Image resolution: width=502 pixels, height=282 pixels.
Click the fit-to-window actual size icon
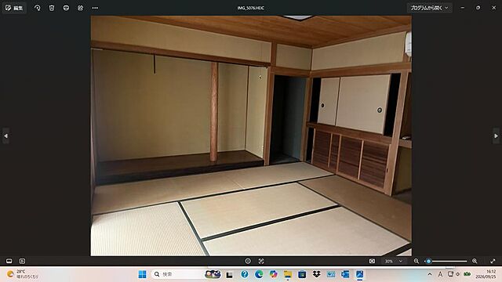(x=372, y=261)
